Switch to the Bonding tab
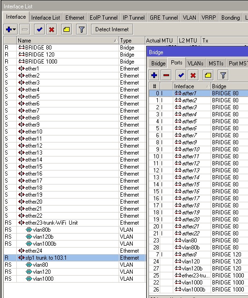This screenshot has width=248, height=298. (231, 18)
